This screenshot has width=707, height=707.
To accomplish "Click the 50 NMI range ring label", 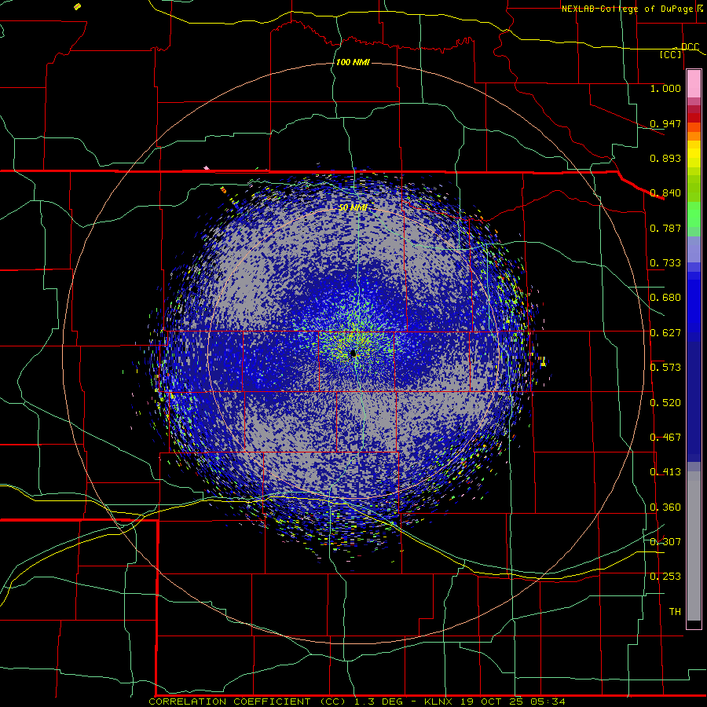I will 353,207.
